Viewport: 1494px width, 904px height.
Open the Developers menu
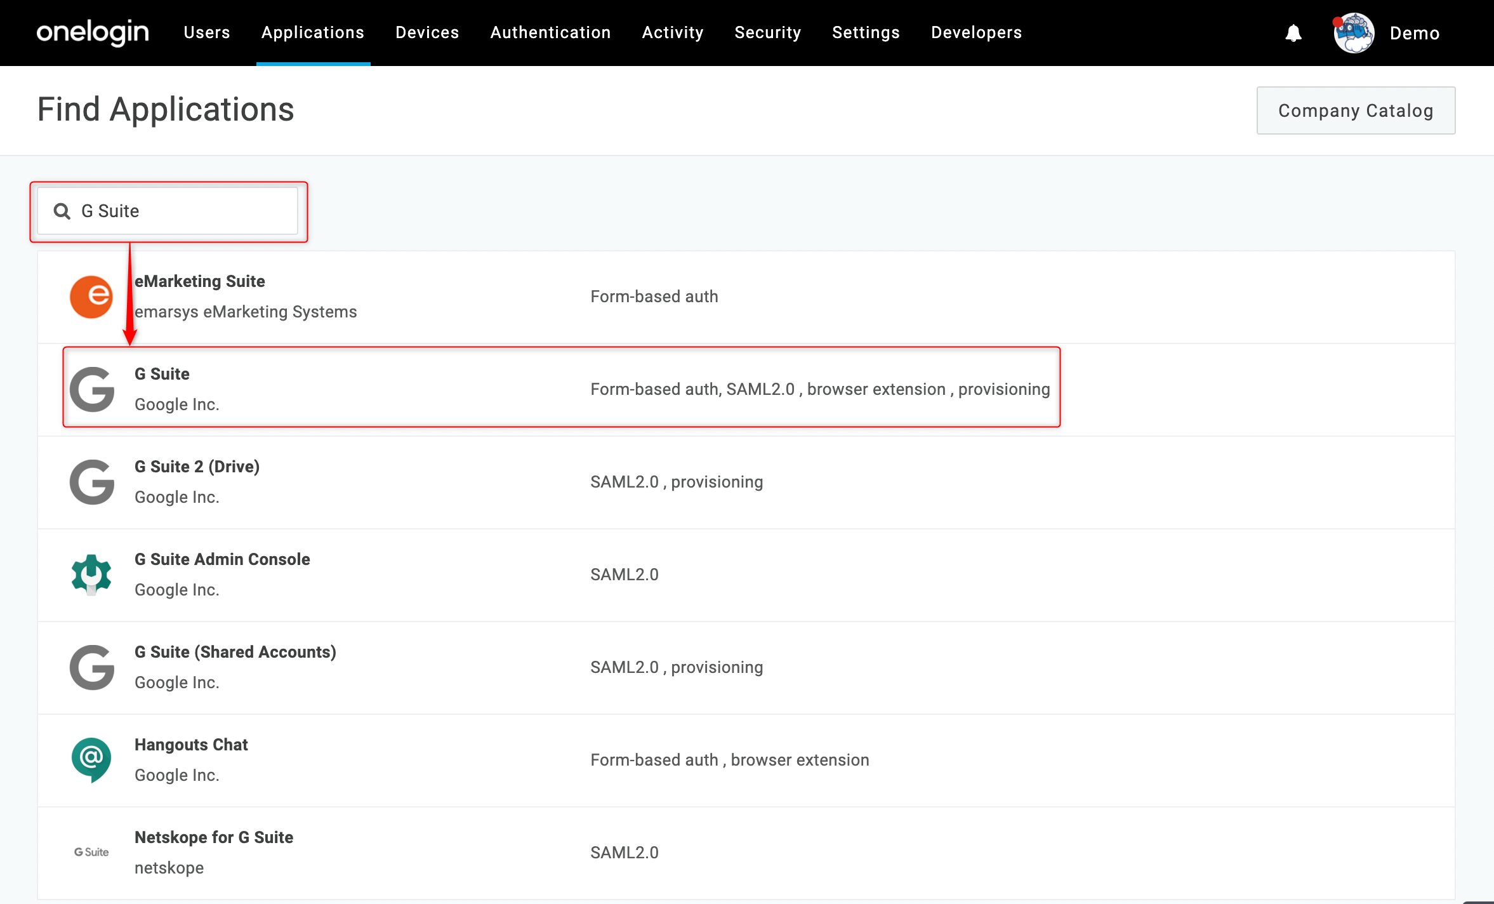point(976,32)
